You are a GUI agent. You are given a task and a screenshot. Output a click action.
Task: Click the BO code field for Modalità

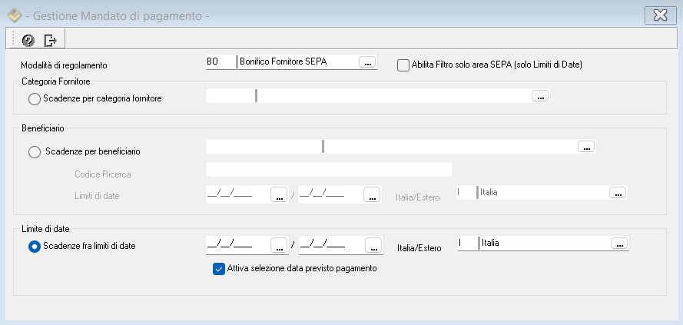point(220,62)
